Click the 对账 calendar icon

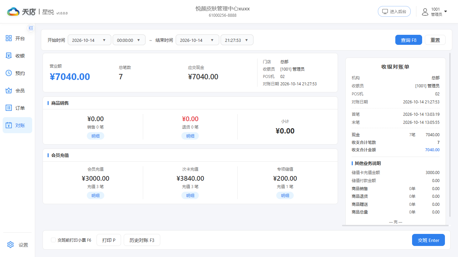point(9,125)
